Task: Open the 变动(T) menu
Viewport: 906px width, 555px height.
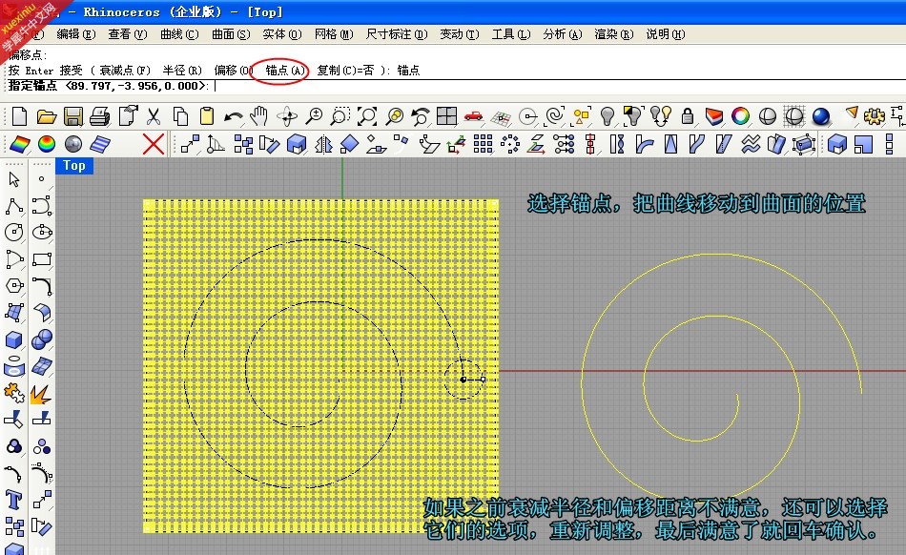Action: [460, 34]
